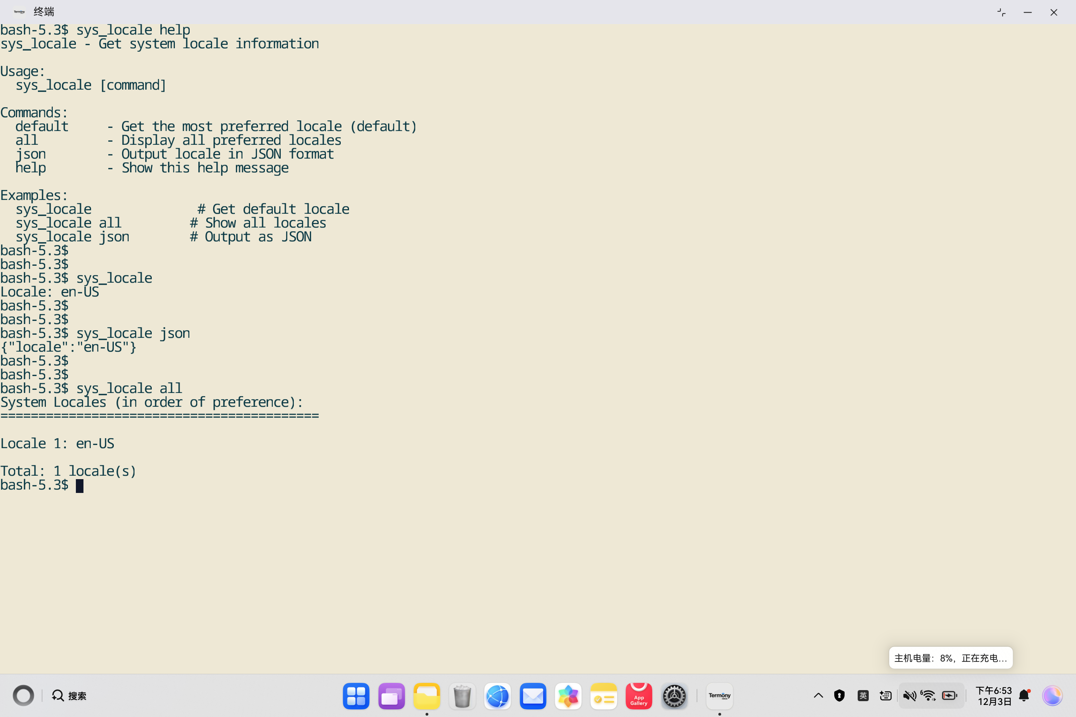Open the Settings gear icon

click(674, 696)
